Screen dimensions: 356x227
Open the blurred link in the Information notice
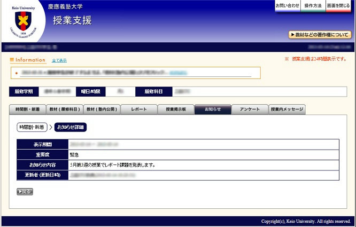pos(179,72)
